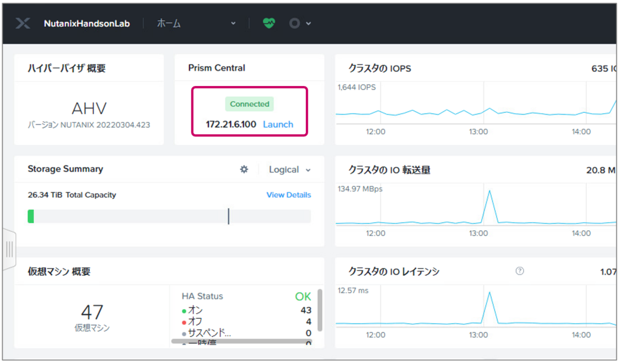The image size is (619, 362).
Task: Expand the collapsed left side panel handle
Action: (x=9, y=249)
